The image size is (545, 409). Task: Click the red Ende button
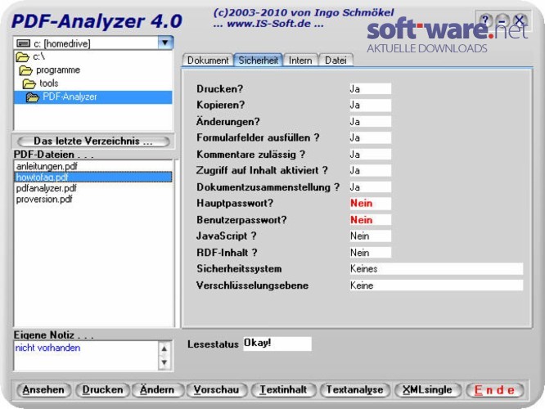[x=494, y=390]
